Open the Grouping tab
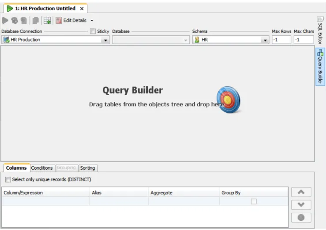326x230 pixels. (66, 167)
